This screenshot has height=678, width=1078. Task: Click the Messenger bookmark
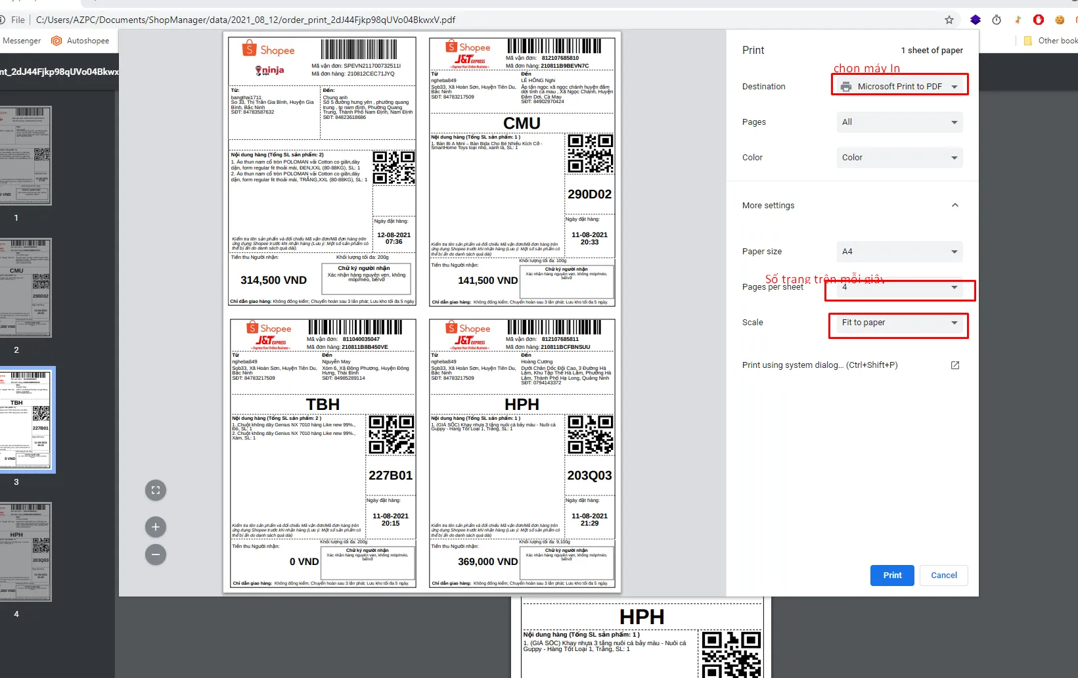pos(21,41)
